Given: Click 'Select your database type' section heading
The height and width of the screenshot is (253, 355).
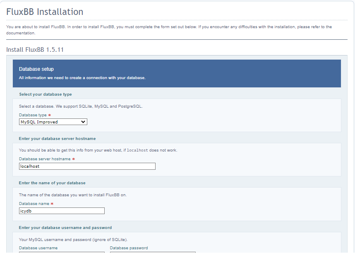Looking at the screenshot, I should click(45, 94).
